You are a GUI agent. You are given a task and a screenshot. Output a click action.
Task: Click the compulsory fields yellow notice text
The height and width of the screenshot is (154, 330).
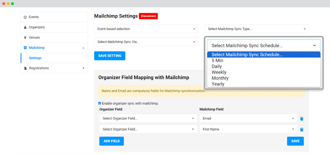coord(153,91)
